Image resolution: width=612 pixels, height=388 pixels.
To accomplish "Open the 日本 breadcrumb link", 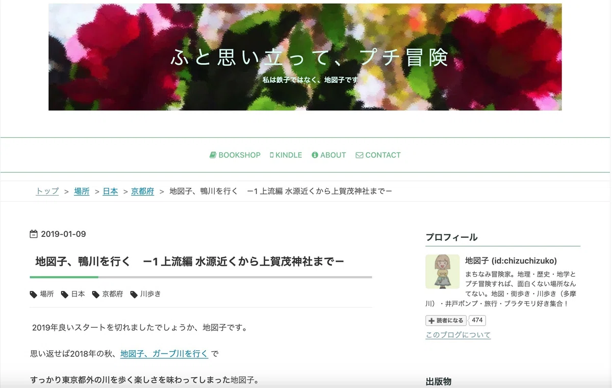I will tap(110, 191).
